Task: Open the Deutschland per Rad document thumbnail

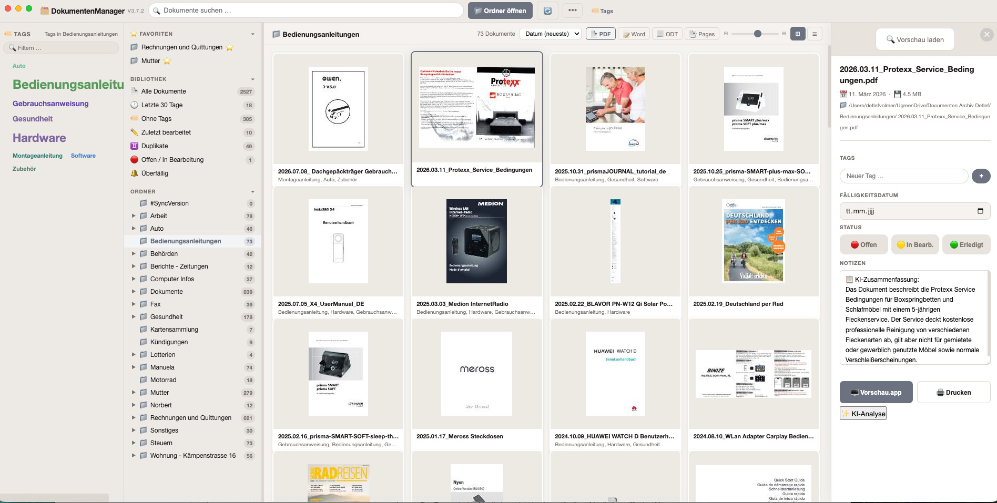Action: [x=753, y=241]
